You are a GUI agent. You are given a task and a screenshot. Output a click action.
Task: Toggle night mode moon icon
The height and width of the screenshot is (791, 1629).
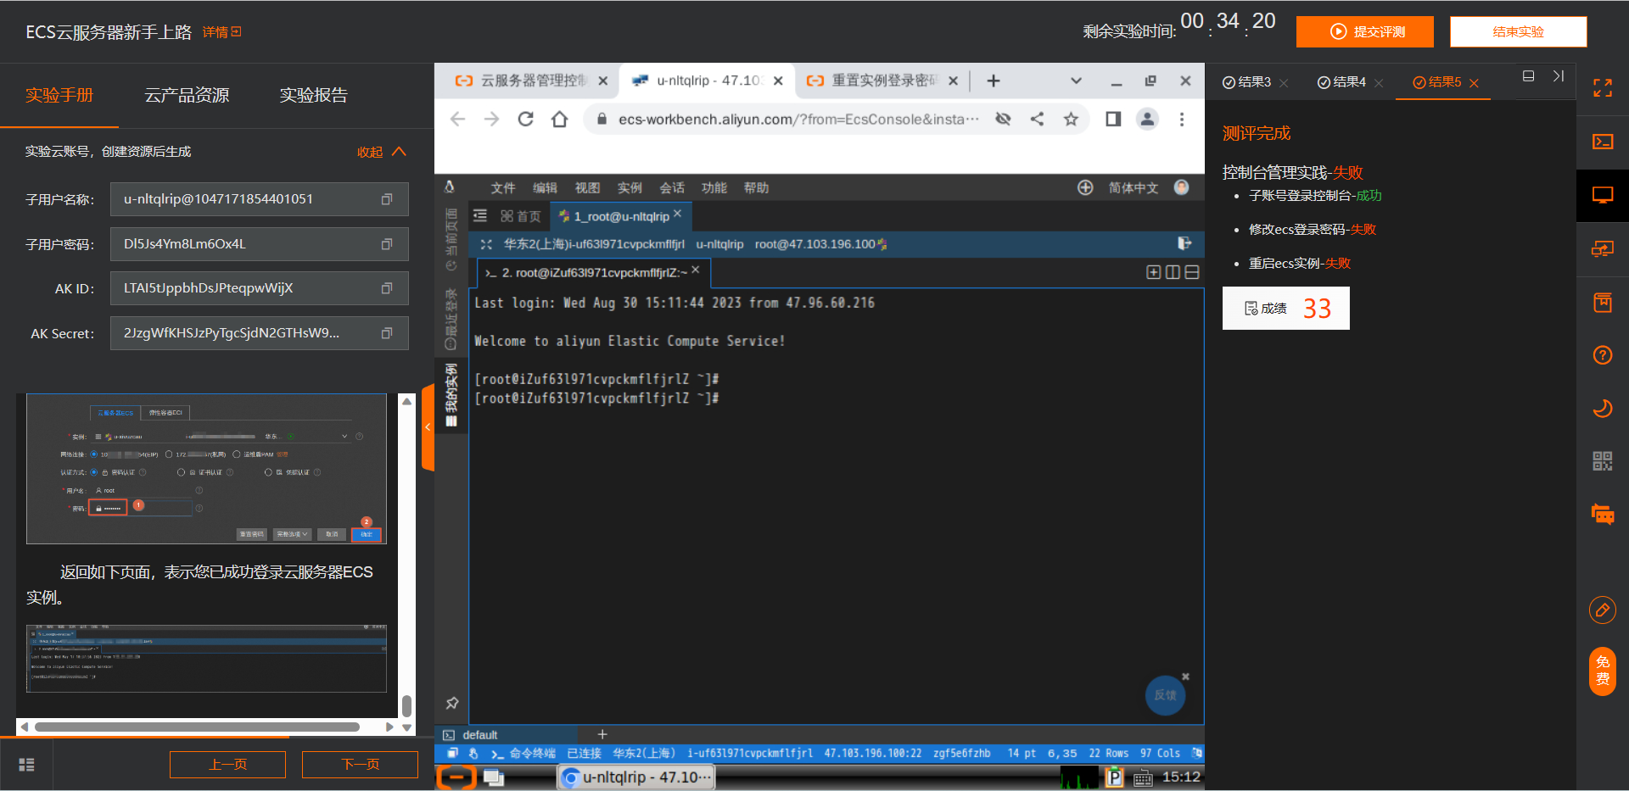tap(1603, 409)
